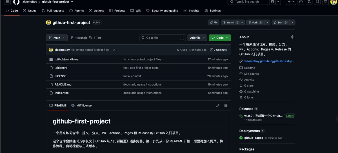View the 0 watching link
Image resolution: width=338 pixels, height=153 pixels.
(x=249, y=92)
